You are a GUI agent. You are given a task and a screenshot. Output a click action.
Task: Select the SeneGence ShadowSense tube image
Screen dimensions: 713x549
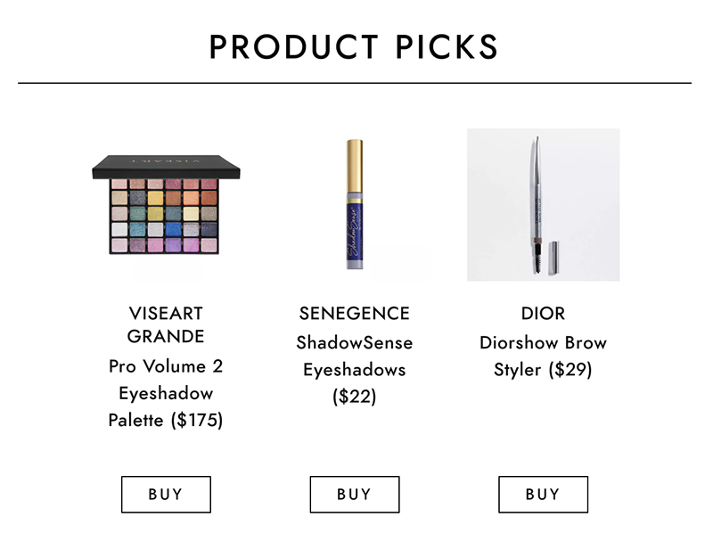[354, 207]
